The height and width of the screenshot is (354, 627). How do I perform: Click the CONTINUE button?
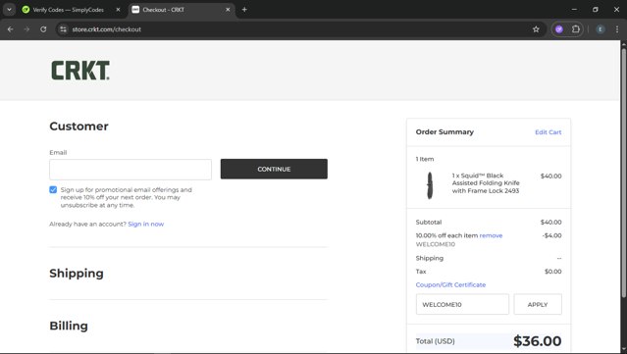274,169
